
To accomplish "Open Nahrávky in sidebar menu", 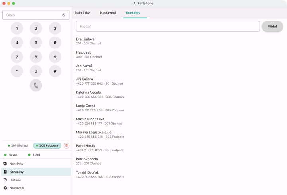I will coord(36,164).
